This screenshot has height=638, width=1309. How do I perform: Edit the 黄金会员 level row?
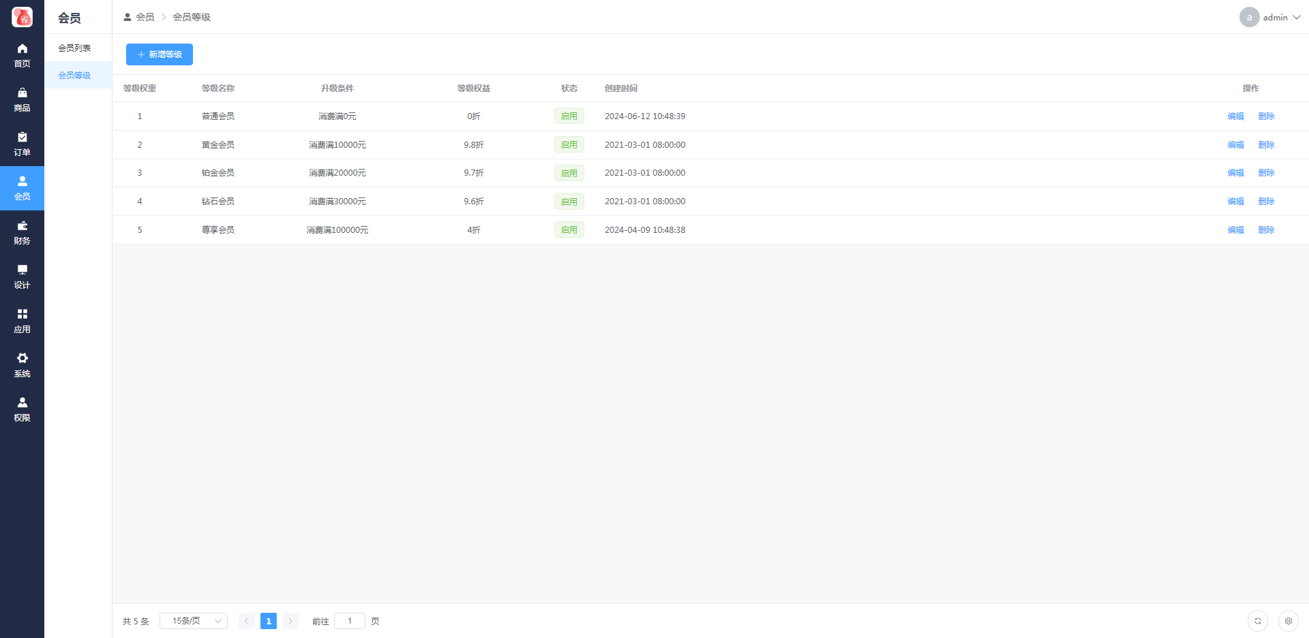click(1235, 144)
